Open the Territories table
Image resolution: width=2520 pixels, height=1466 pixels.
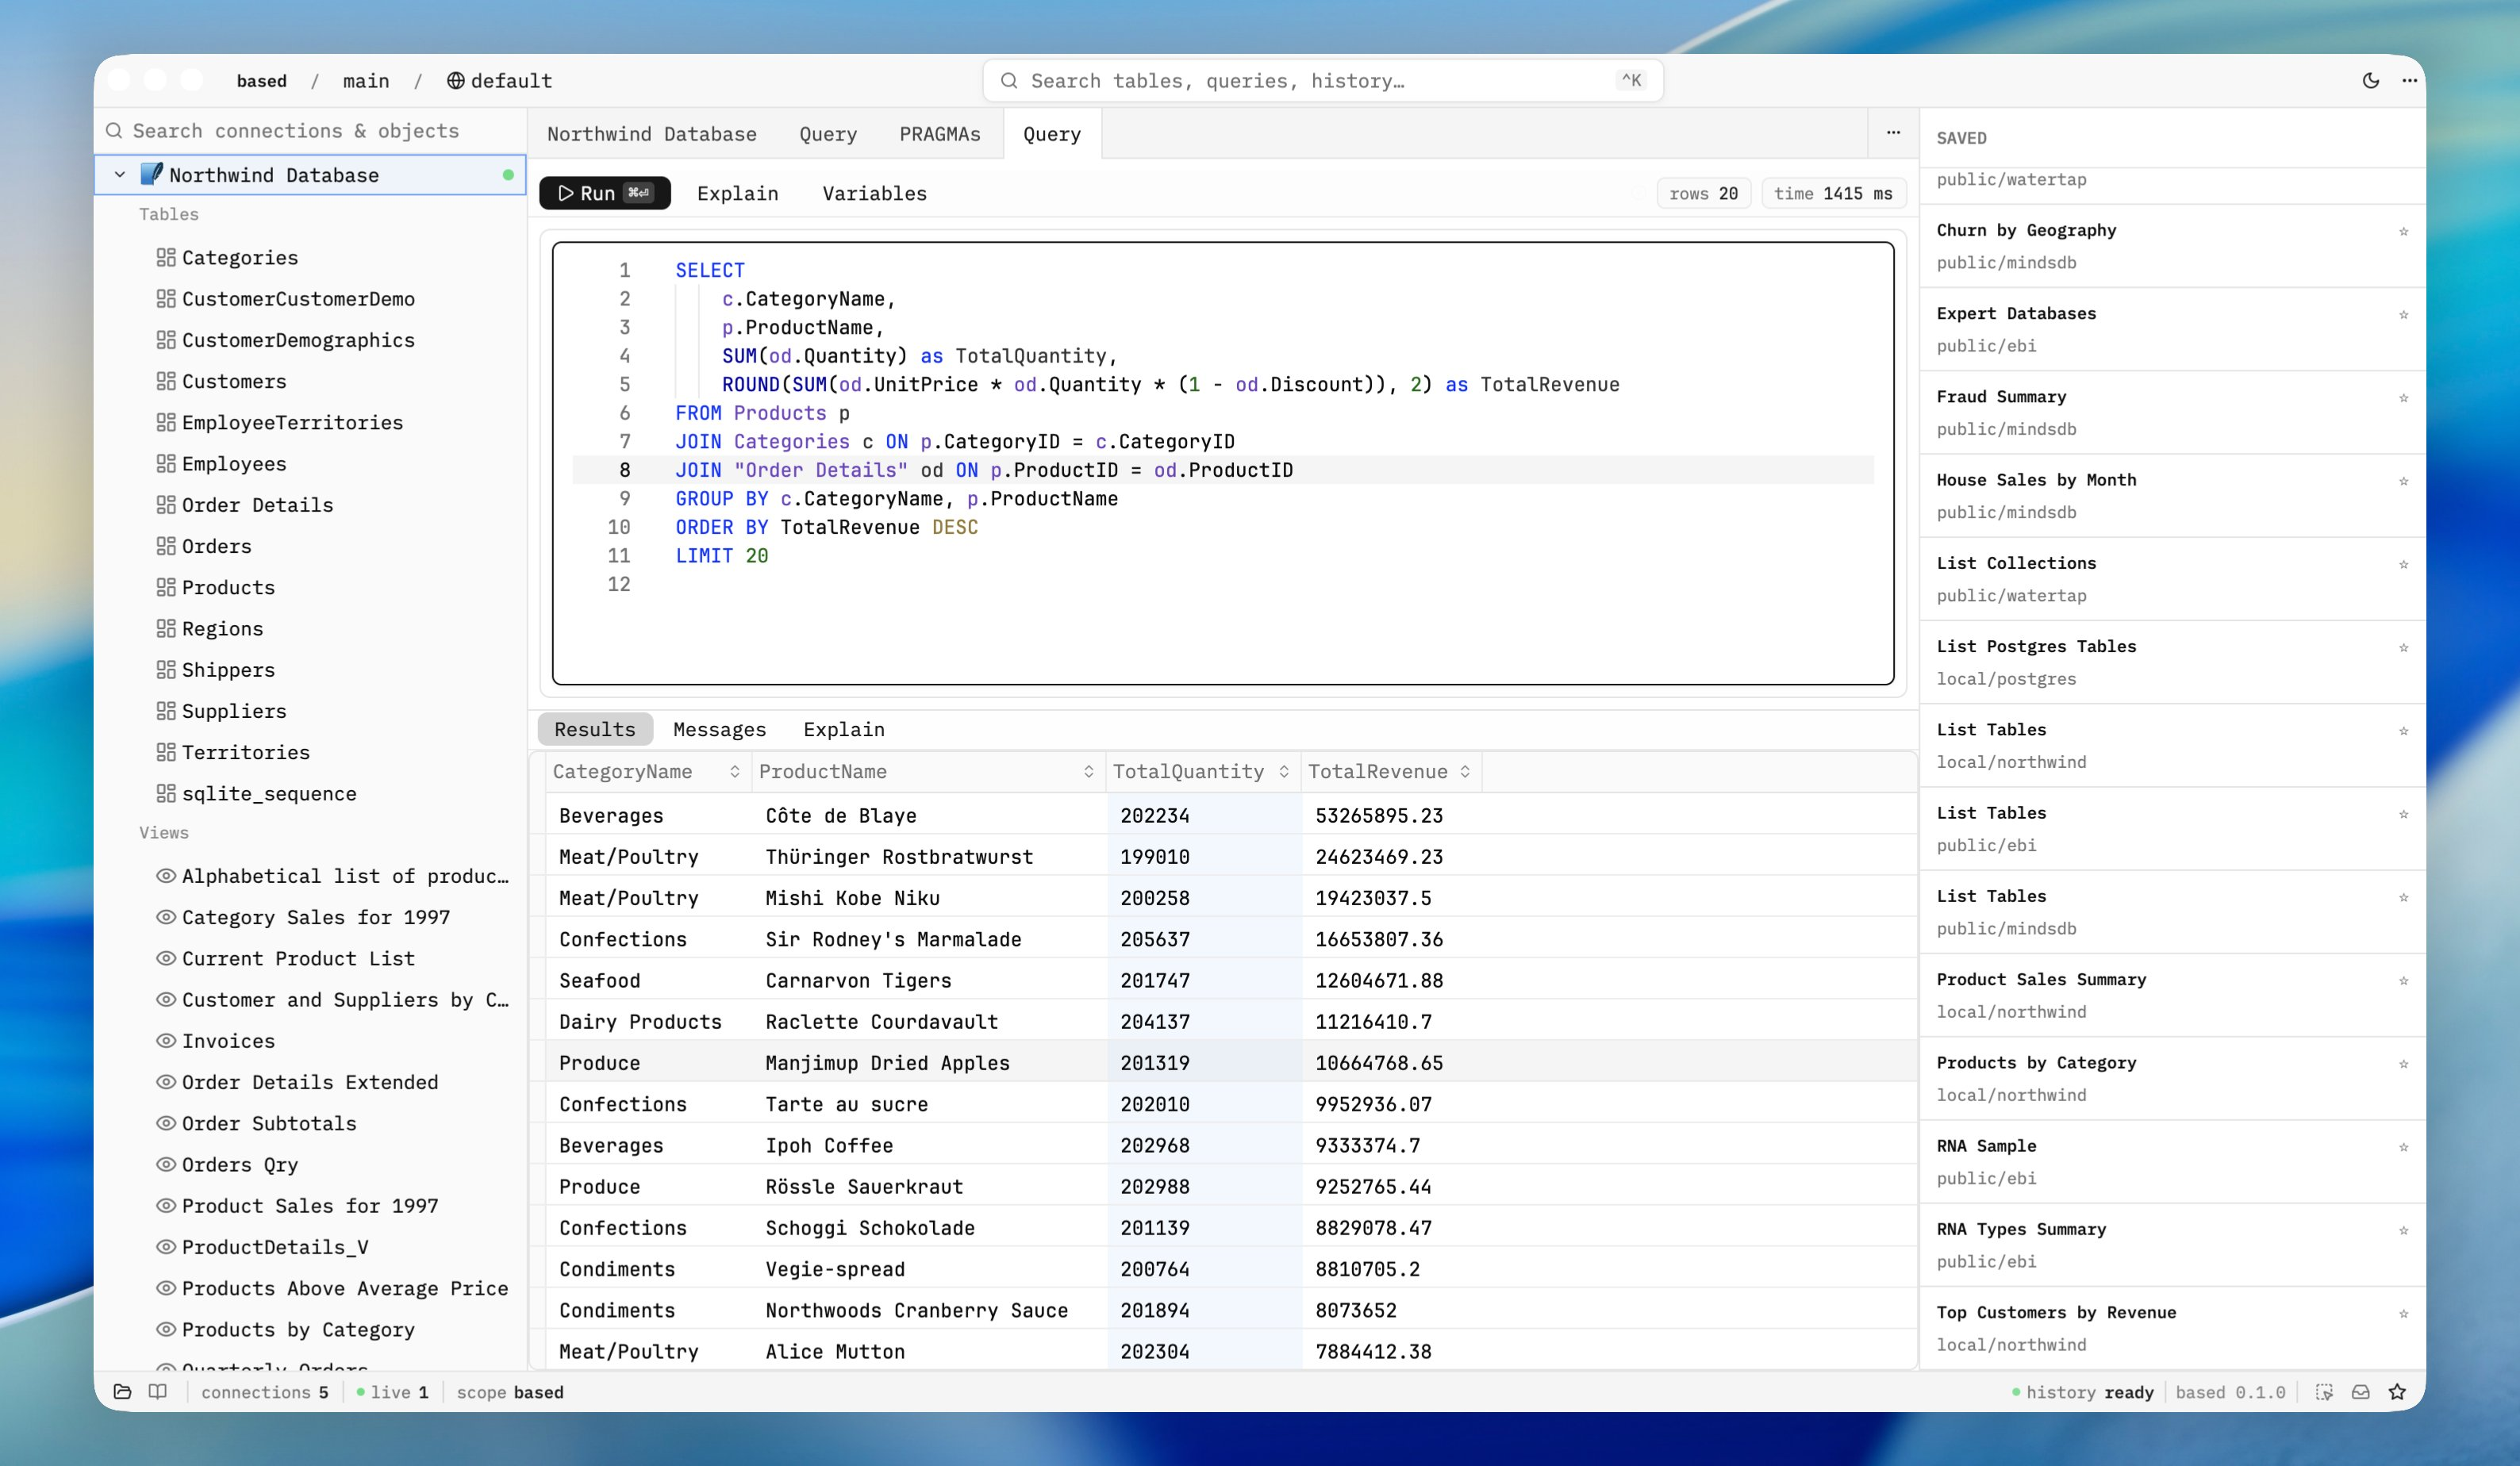tap(245, 752)
